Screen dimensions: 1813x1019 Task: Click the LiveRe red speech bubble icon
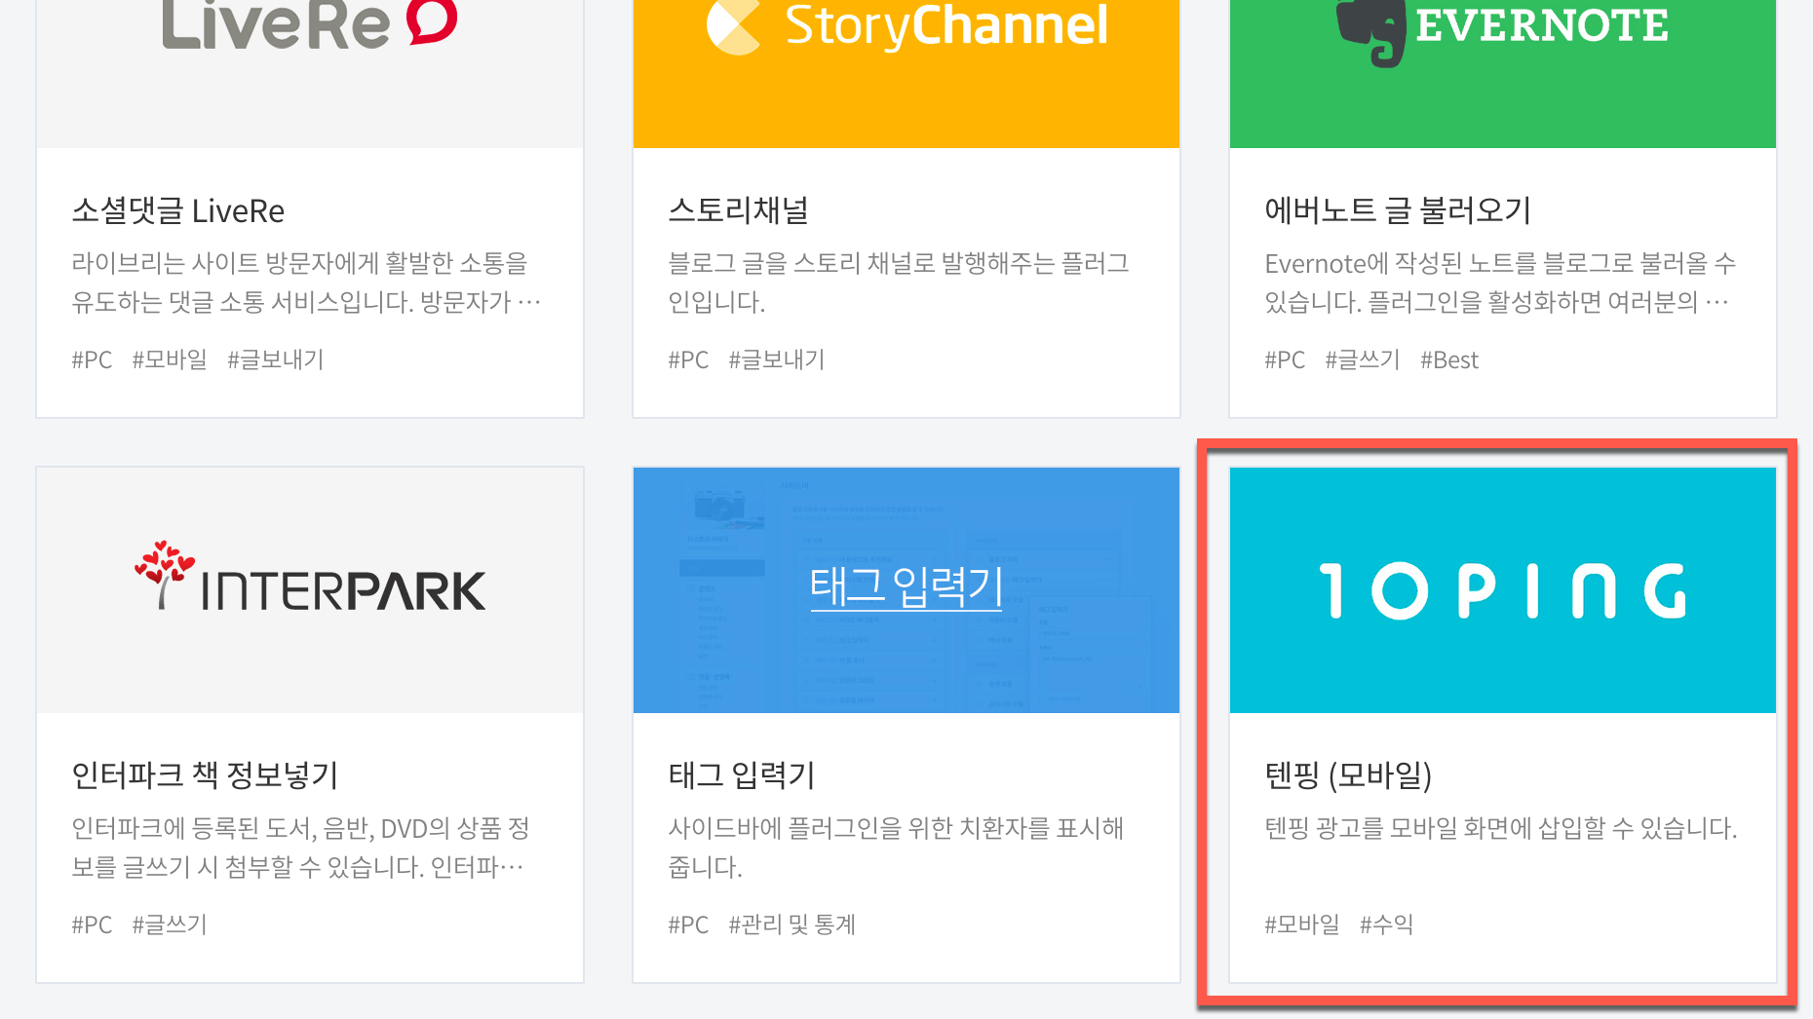(432, 21)
